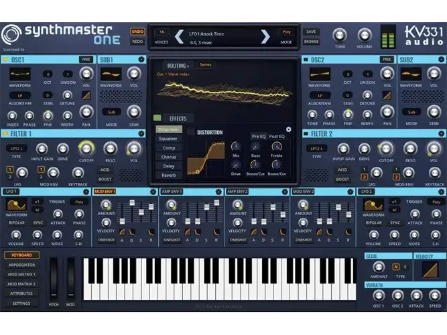Open the SUB1 mode Sub dropdown
The image size is (447, 335).
[x=111, y=112]
